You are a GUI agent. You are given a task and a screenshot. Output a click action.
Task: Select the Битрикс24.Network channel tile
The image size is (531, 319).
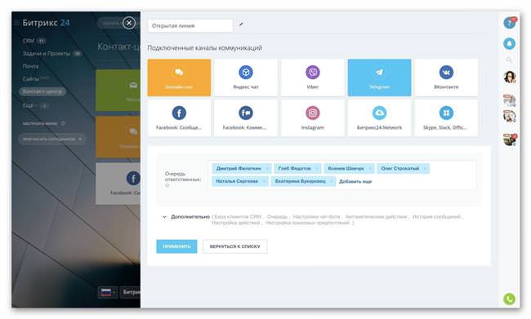(x=379, y=118)
